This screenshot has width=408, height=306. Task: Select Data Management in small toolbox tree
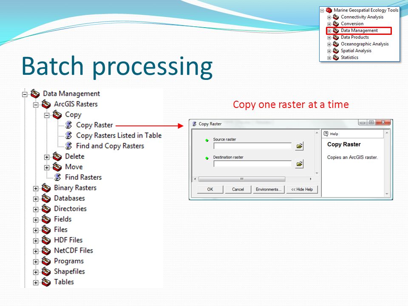[359, 31]
